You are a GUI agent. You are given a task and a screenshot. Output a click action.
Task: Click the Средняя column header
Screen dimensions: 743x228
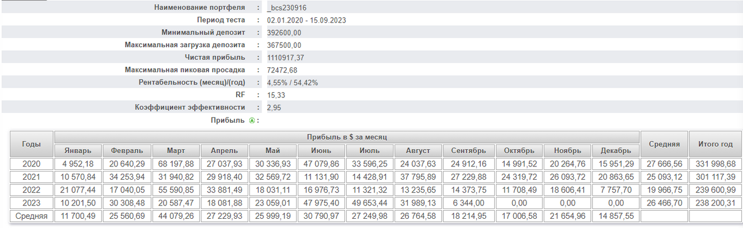pos(664,144)
